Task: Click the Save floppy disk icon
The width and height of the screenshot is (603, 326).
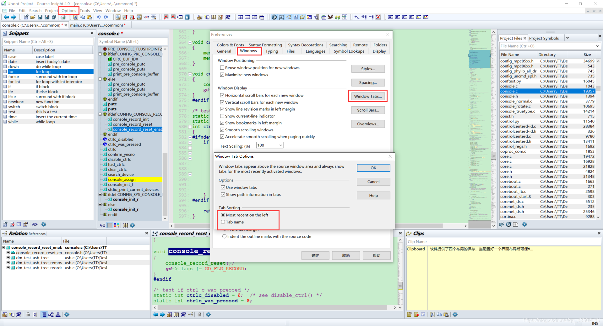Action: tap(40, 17)
